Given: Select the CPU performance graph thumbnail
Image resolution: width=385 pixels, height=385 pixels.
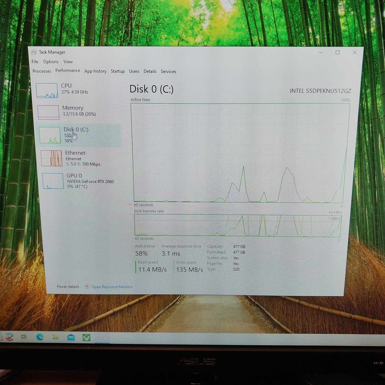Looking at the screenshot, I should pyautogui.click(x=47, y=91).
